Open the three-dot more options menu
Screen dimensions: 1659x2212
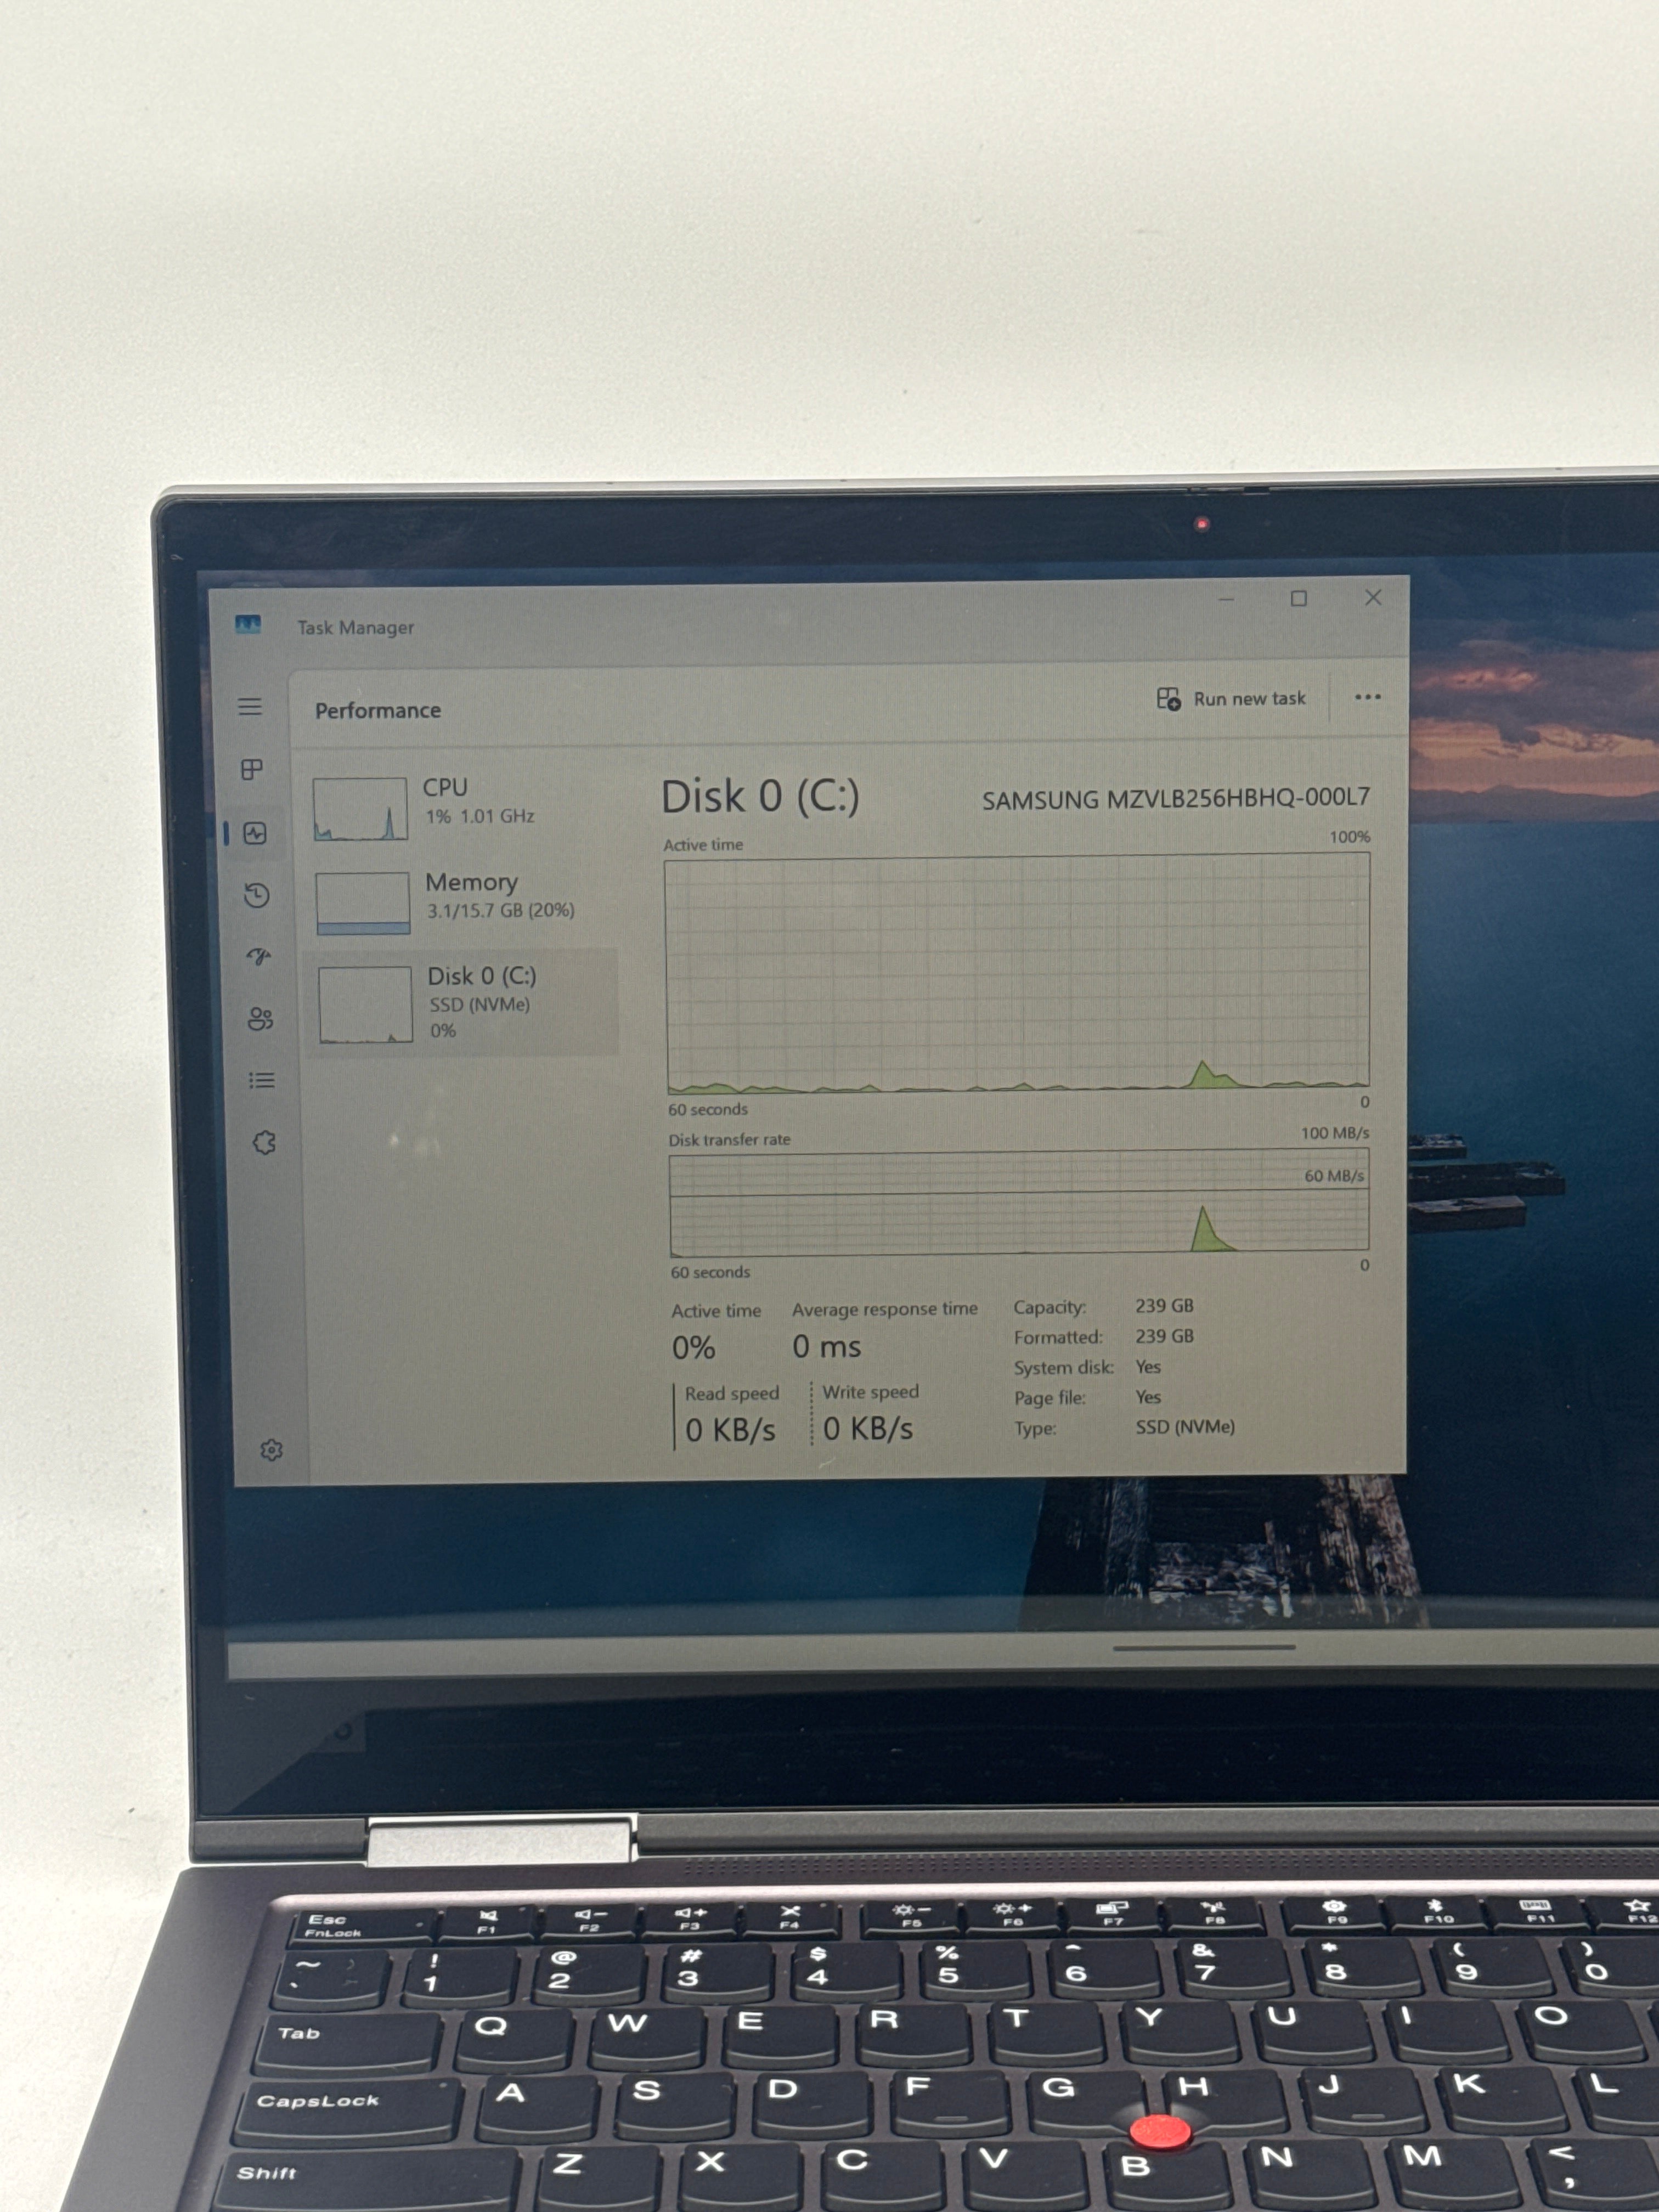tap(1367, 697)
